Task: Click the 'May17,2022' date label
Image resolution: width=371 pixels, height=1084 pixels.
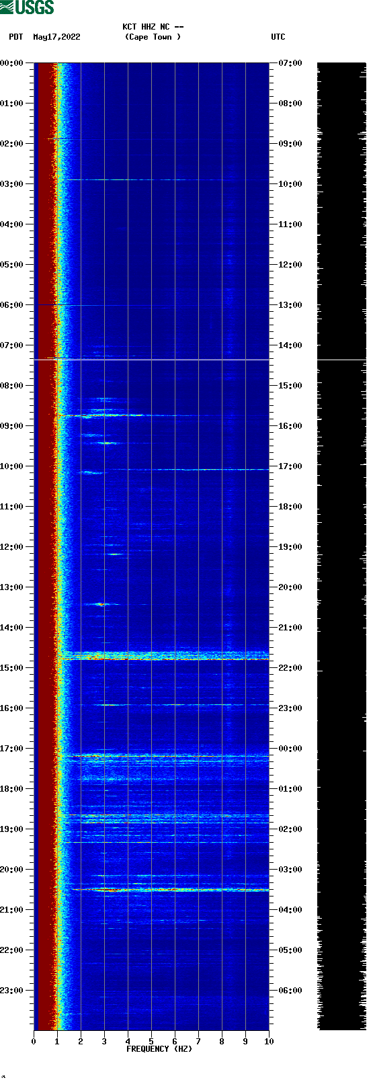Action: [56, 37]
